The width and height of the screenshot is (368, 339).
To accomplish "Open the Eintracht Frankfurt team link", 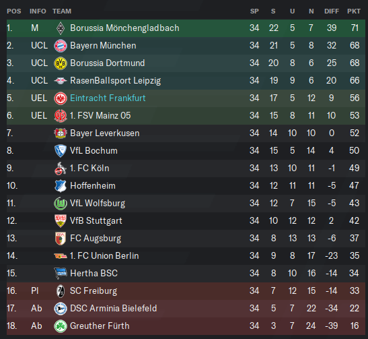I will pyautogui.click(x=108, y=98).
